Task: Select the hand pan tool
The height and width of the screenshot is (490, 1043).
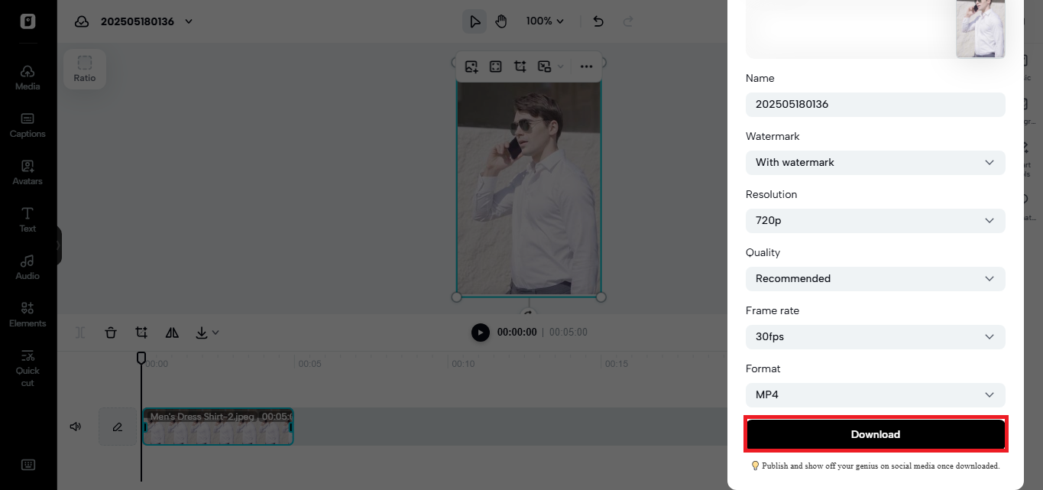Action: coord(501,21)
